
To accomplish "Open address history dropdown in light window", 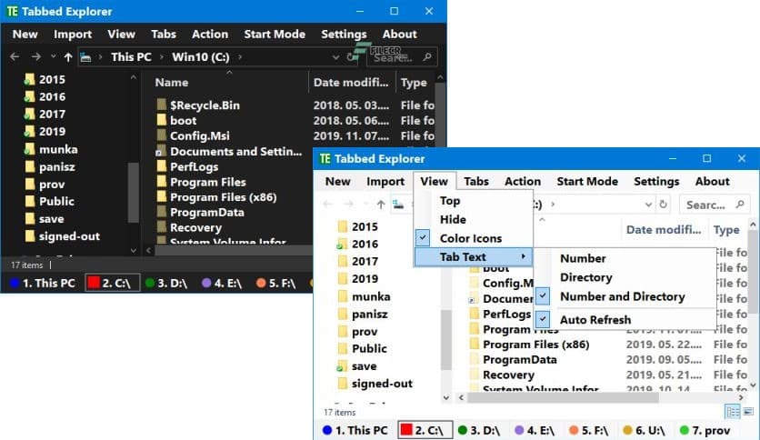I will (648, 205).
